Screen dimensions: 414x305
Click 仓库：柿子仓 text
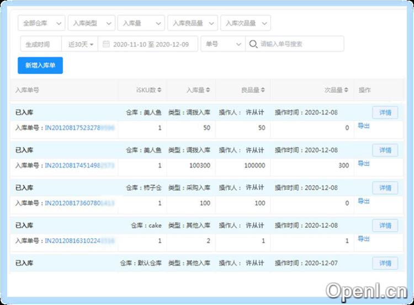point(144,188)
